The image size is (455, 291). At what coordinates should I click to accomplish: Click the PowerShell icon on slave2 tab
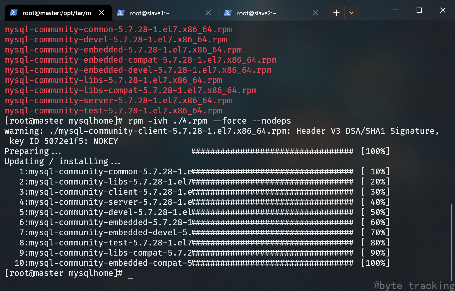[x=227, y=13]
